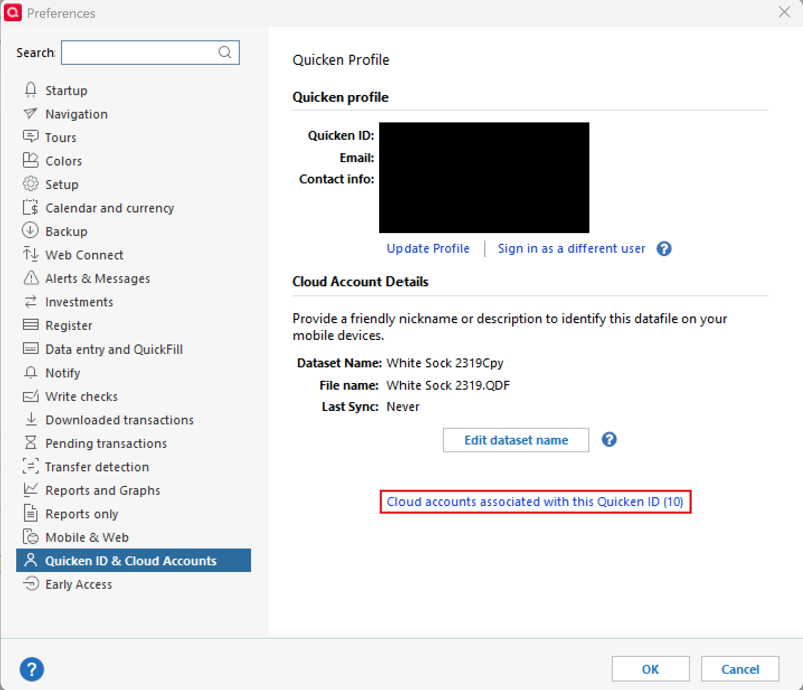Click the Navigation paper-plane icon
The image size is (803, 690).
point(31,114)
